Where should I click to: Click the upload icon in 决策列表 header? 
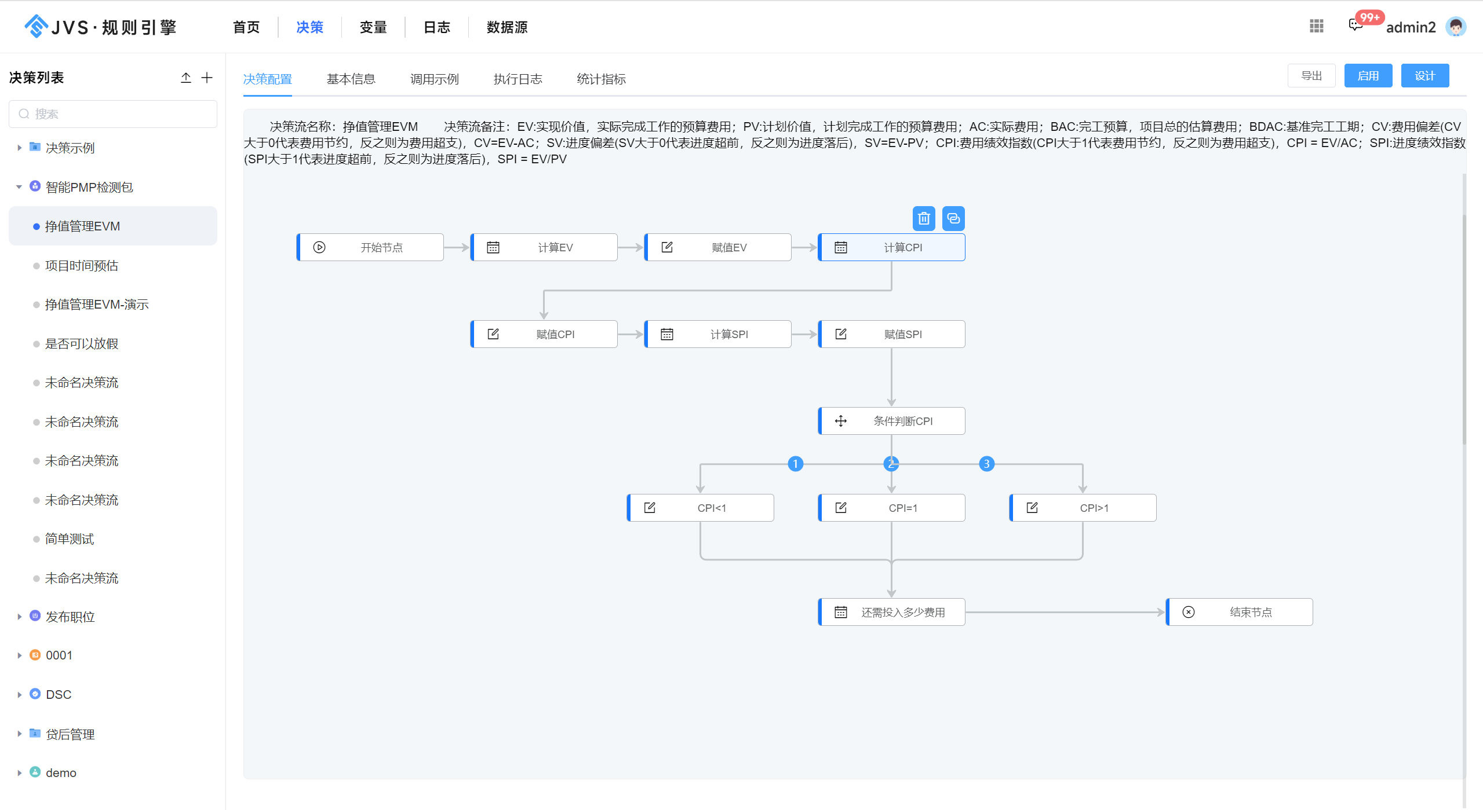(186, 78)
